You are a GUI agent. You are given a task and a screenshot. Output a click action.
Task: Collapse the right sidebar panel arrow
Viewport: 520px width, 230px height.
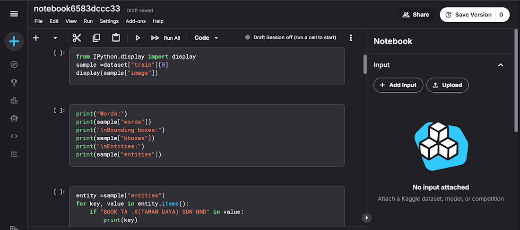(x=366, y=218)
